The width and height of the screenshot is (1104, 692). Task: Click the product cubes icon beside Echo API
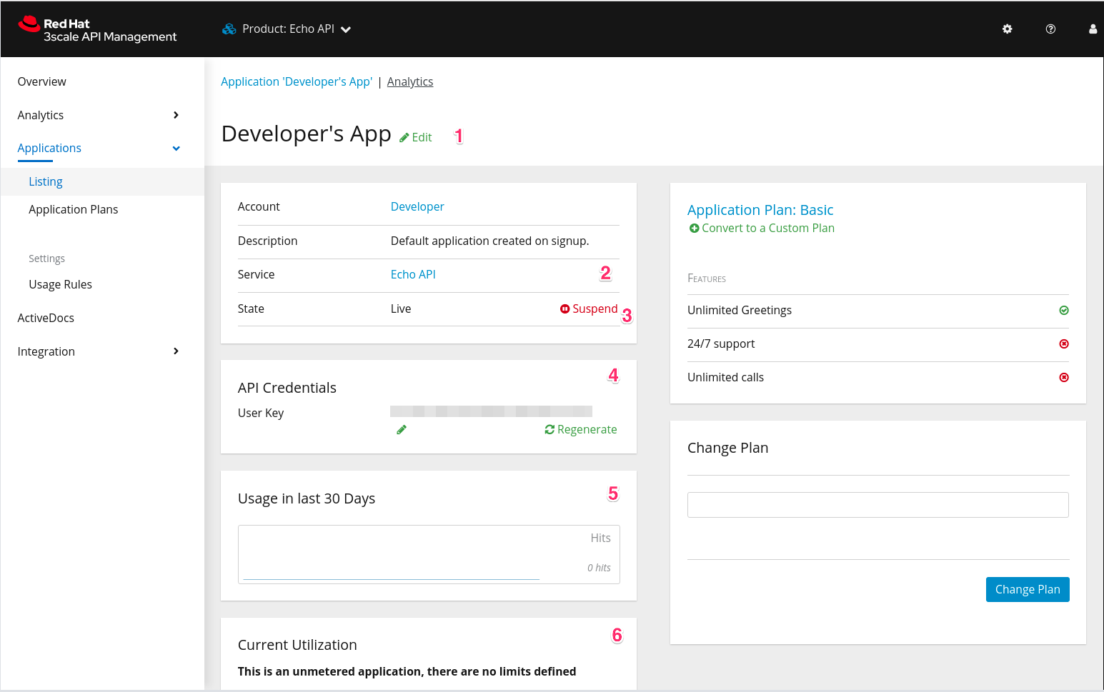pos(229,29)
